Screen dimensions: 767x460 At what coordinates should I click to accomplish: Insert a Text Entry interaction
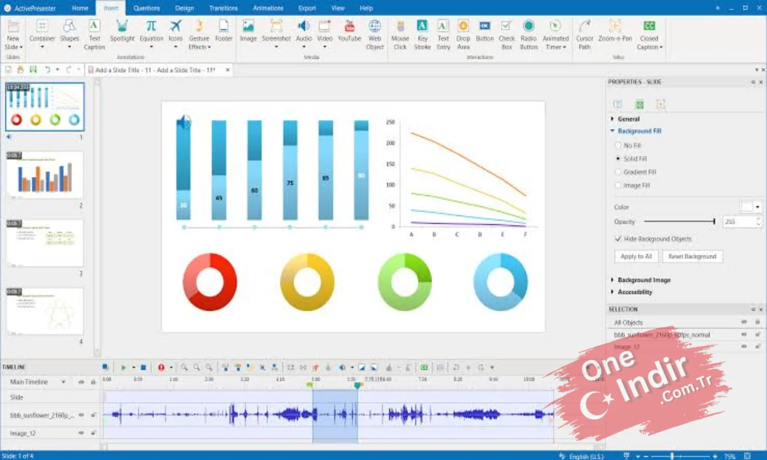(x=443, y=34)
